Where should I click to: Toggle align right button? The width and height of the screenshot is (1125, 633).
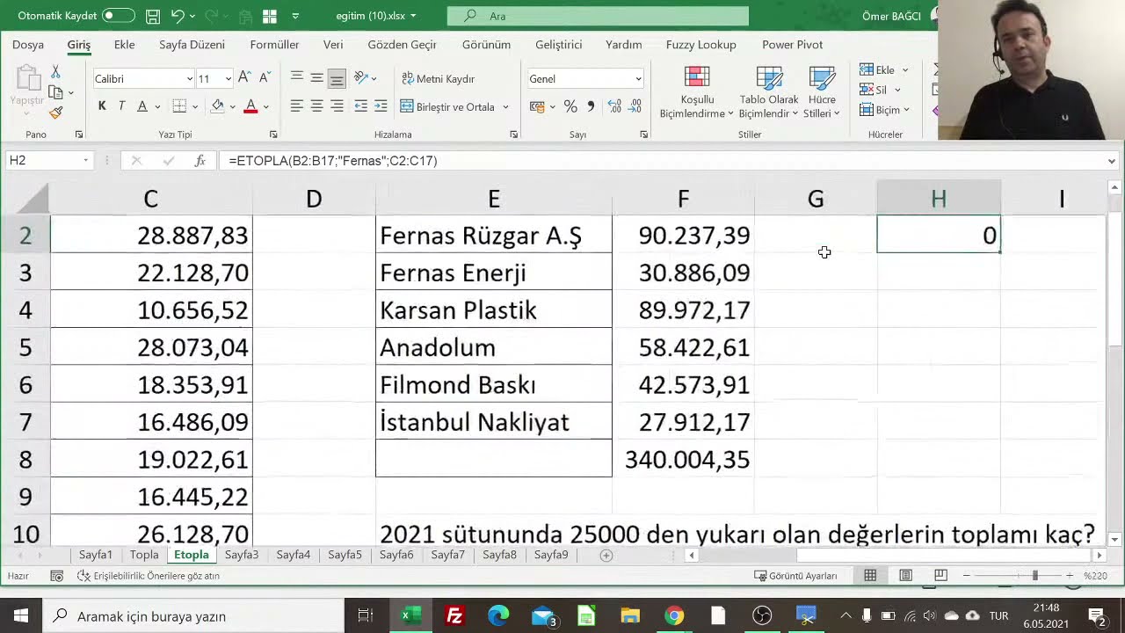tap(337, 106)
